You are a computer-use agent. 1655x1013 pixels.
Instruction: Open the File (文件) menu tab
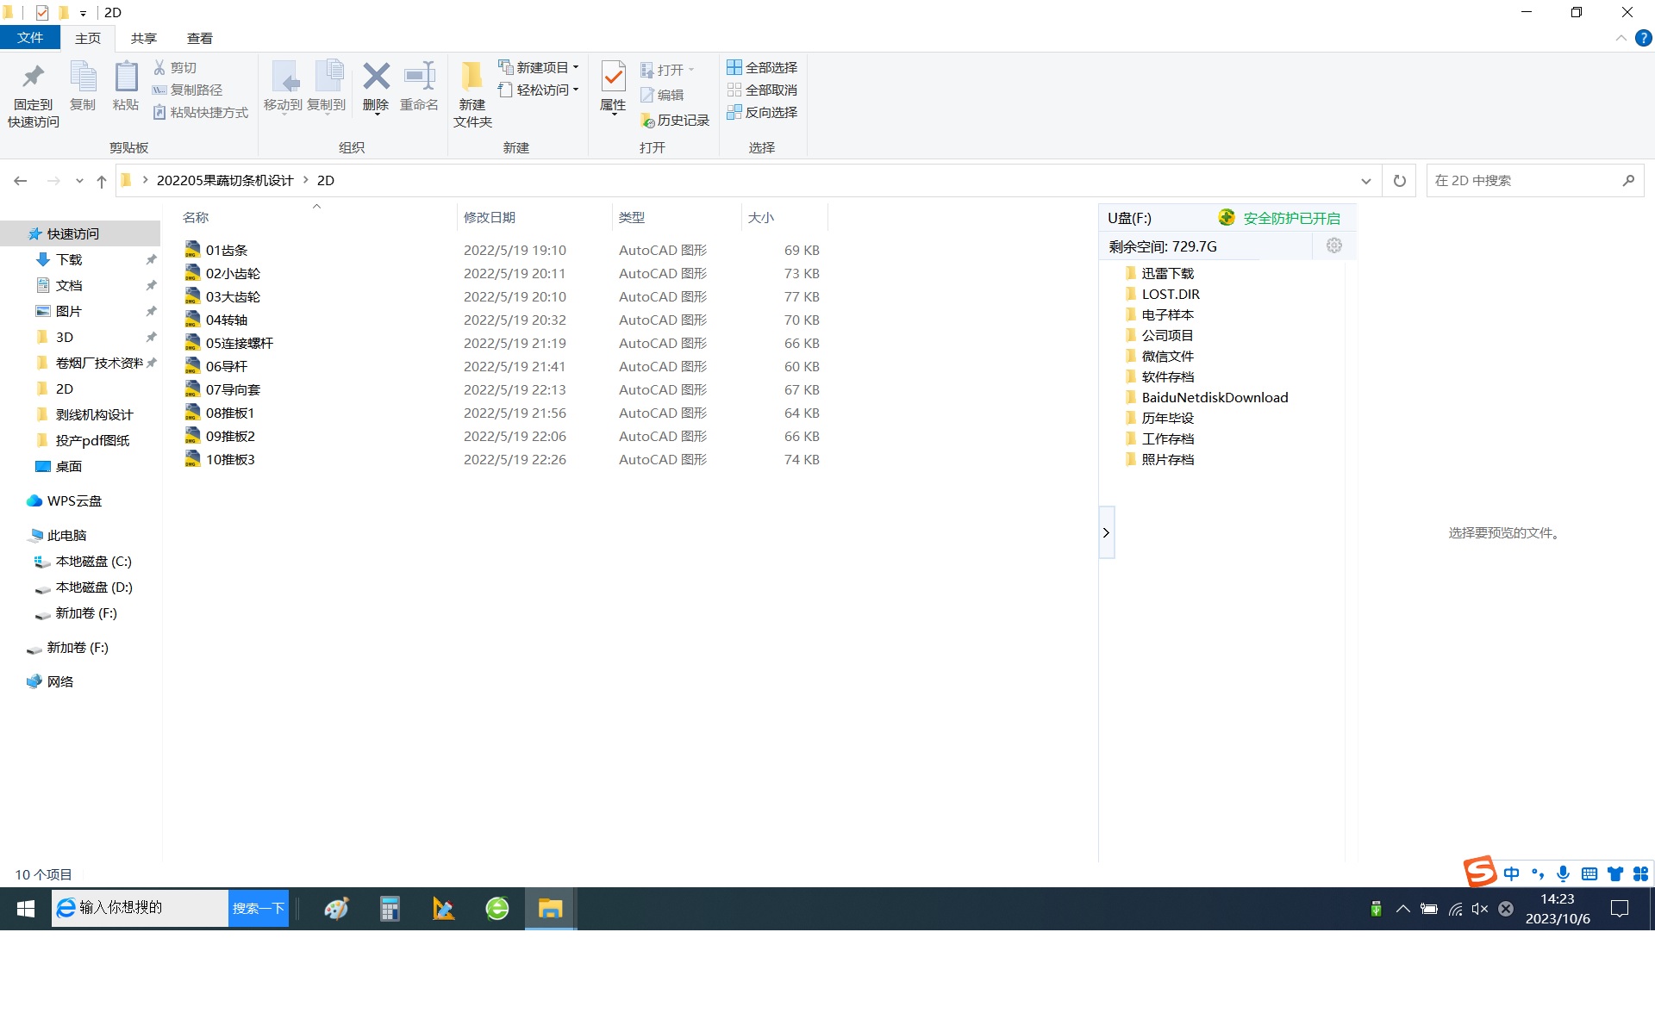point(30,38)
